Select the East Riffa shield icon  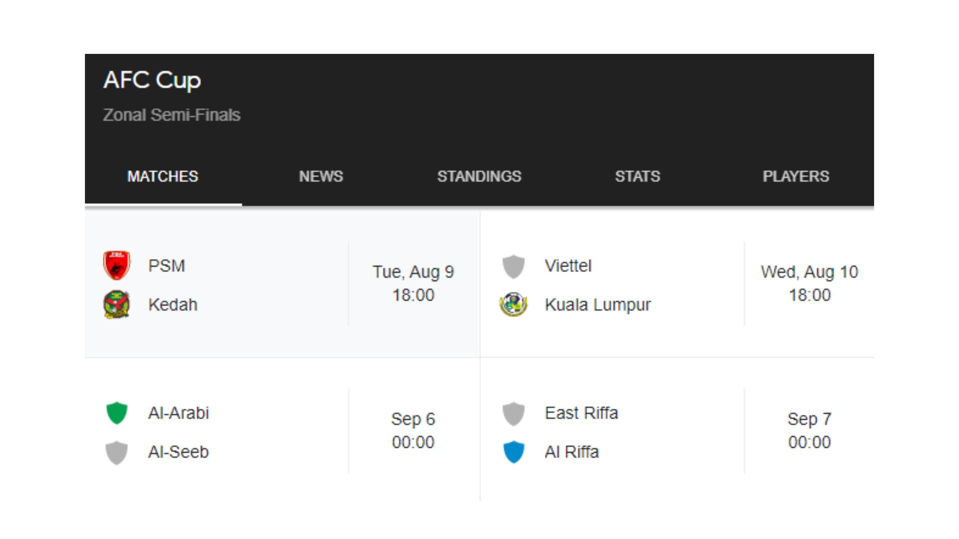point(513,413)
